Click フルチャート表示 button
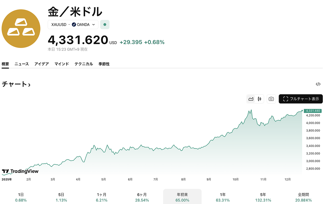The image size is (326, 204). tap(301, 99)
